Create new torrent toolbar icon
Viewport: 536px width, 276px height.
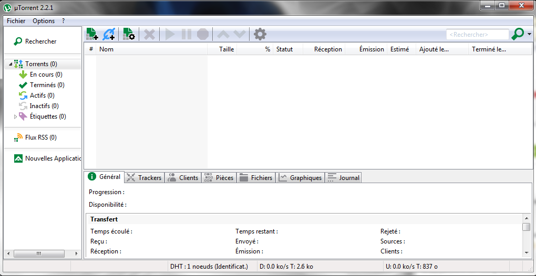pyautogui.click(x=129, y=34)
